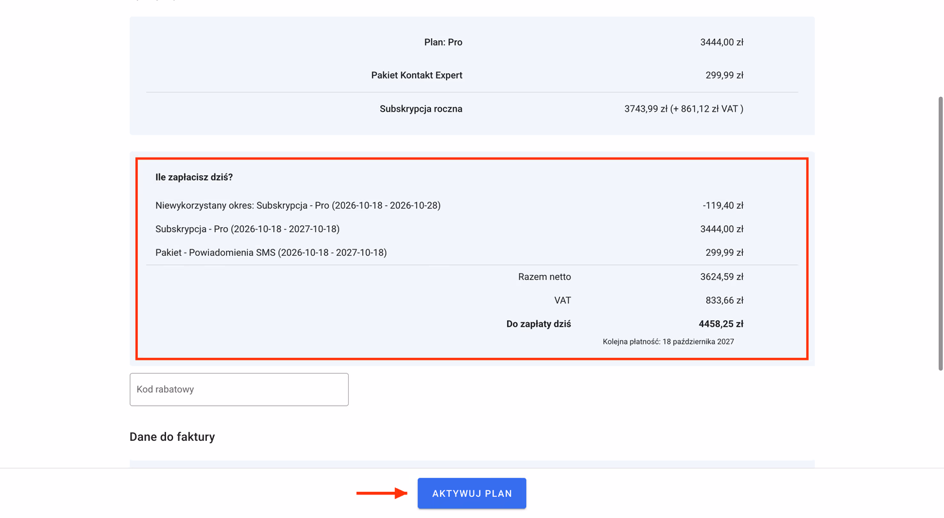
Task: Select the 3444,00 zł Plan Pro price
Action: (x=722, y=42)
